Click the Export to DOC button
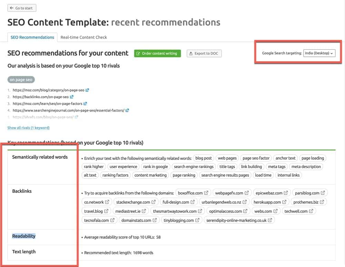This screenshot has width=345, height=267. tap(205, 53)
